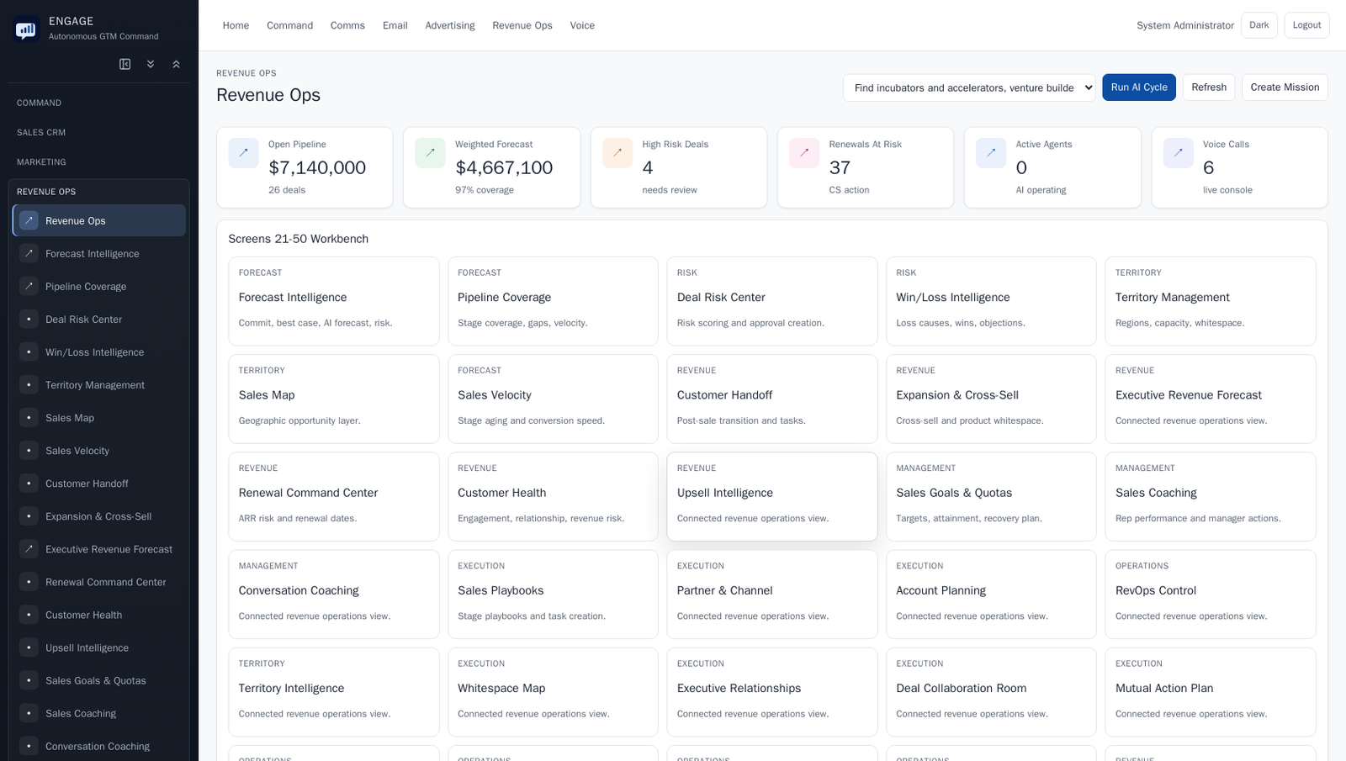Viewport: 1346px width, 761px height.
Task: Click the Sales Coaching sidebar icon
Action: click(x=29, y=712)
